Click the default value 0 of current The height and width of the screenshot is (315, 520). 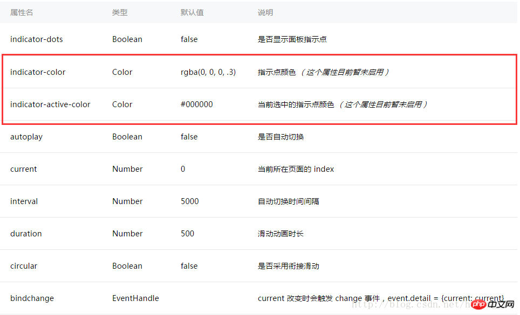click(x=183, y=169)
